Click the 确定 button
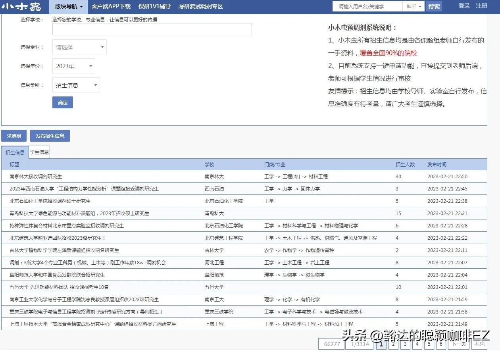Screen dimensions: 500x352 click(63, 102)
